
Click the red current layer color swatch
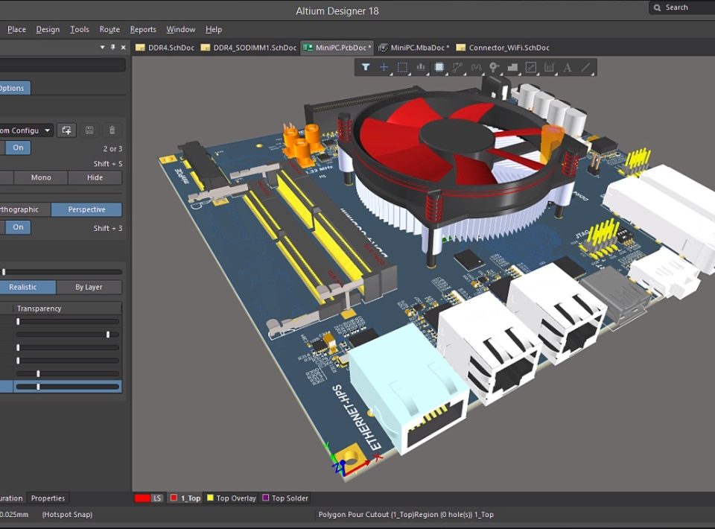[142, 498]
